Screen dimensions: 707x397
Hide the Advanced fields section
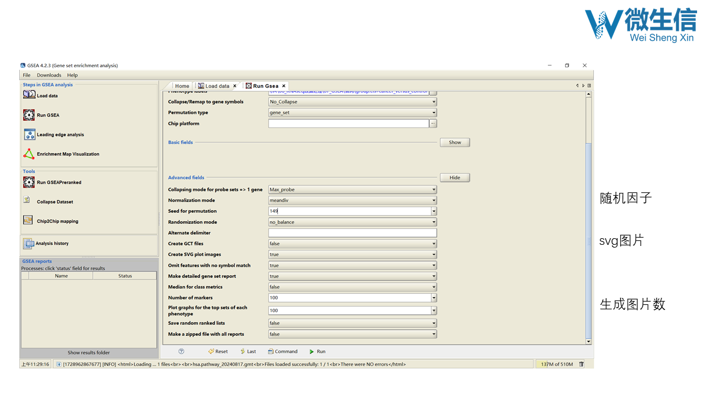(x=455, y=178)
